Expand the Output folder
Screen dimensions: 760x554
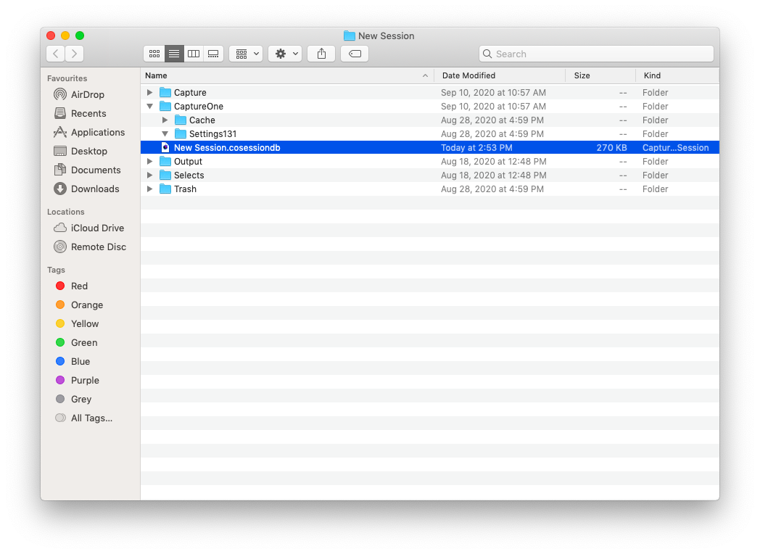click(x=150, y=162)
